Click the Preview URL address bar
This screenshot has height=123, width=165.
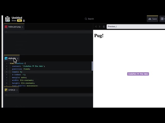tap(136, 27)
